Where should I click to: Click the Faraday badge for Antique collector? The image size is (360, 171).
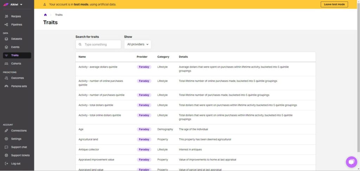click(144, 150)
